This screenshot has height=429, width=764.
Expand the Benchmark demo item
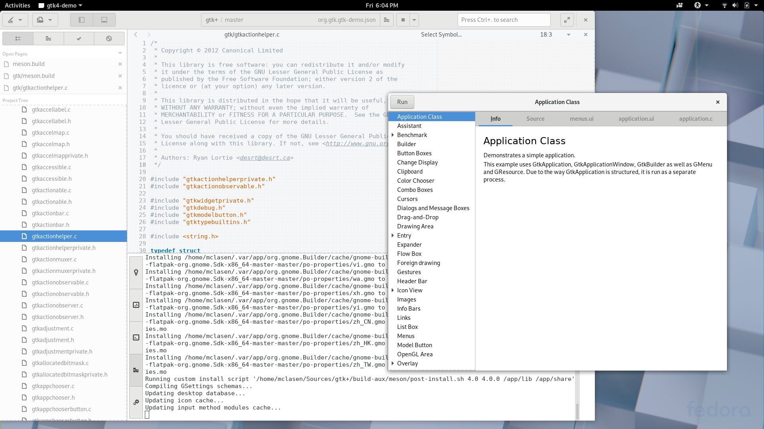tap(393, 135)
